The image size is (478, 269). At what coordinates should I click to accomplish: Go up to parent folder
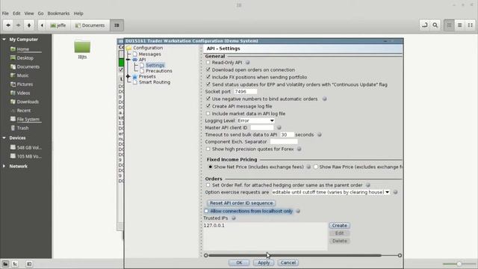pyautogui.click(x=29, y=25)
